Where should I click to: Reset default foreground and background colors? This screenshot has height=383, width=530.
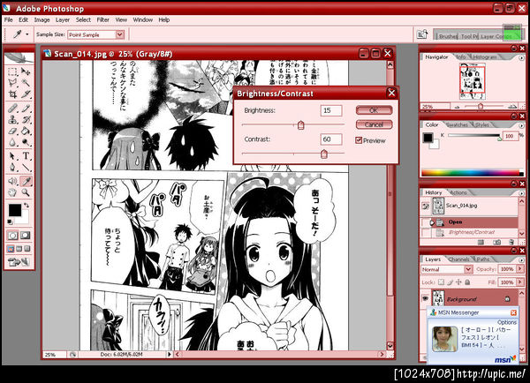click(10, 222)
